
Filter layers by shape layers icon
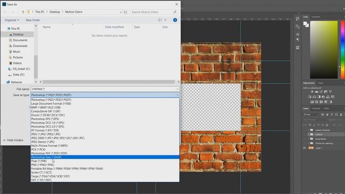pos(336,115)
